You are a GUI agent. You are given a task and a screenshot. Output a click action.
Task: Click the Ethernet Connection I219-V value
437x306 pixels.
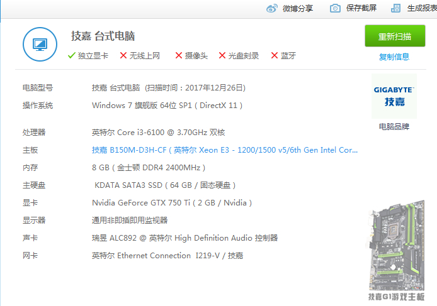[167, 256]
